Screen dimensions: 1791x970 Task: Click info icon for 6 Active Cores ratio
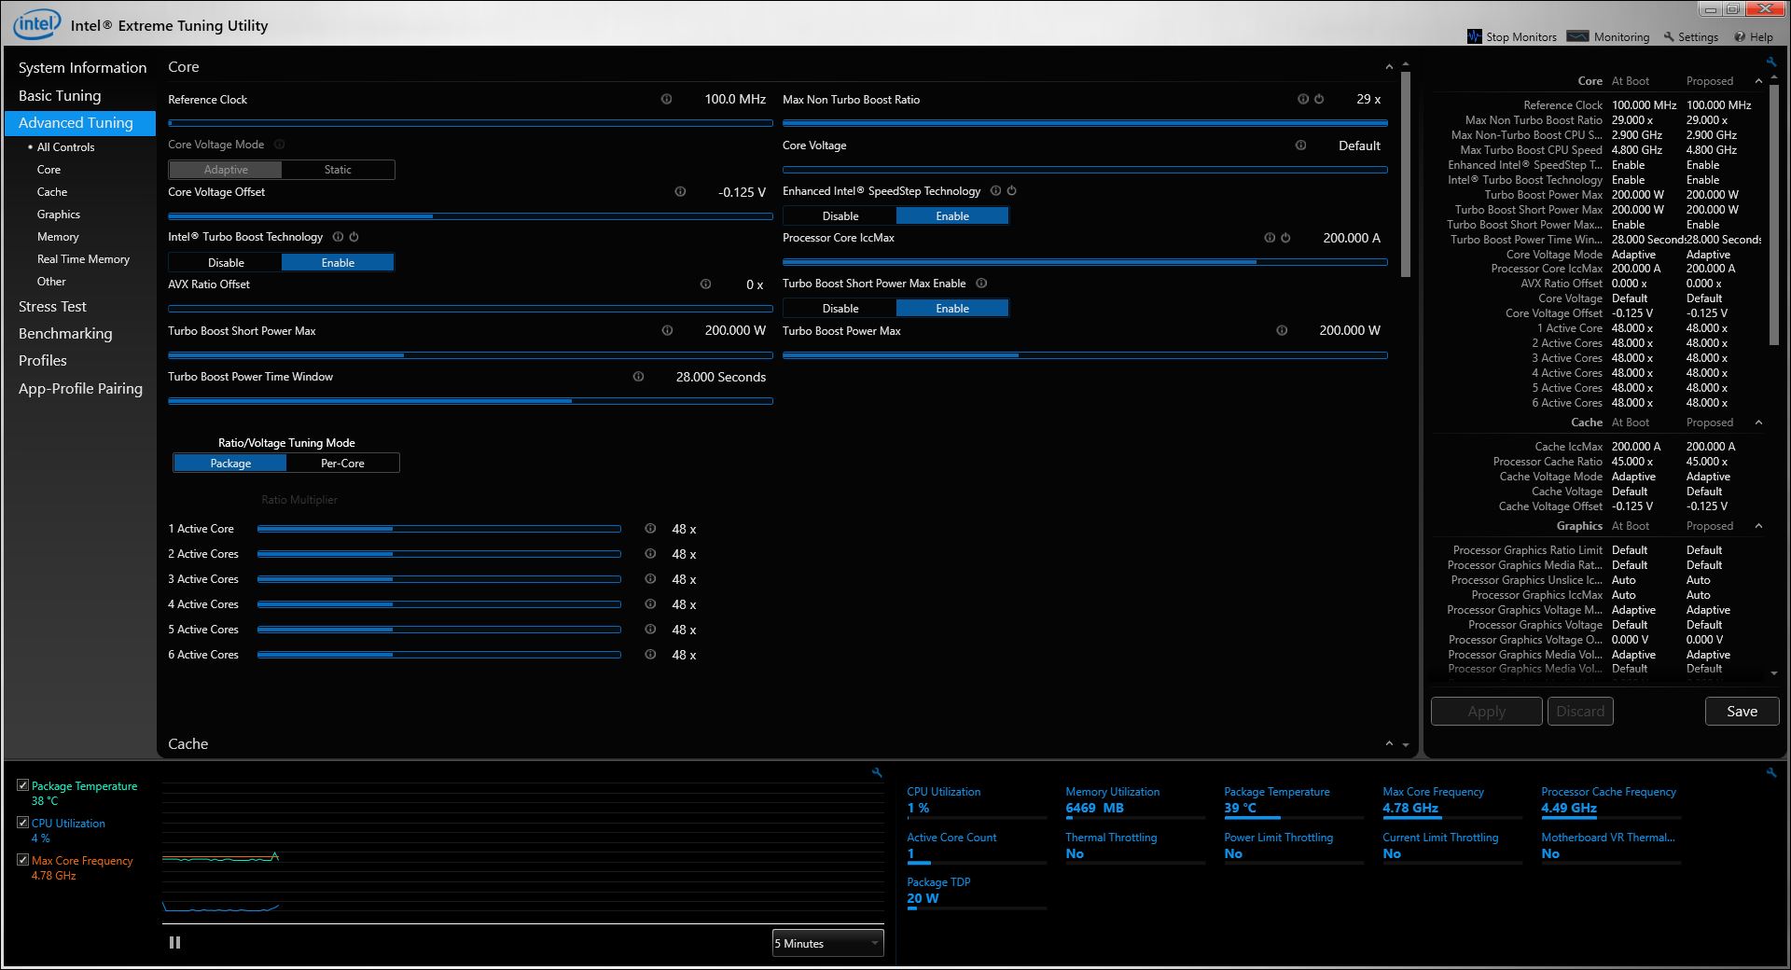point(650,655)
